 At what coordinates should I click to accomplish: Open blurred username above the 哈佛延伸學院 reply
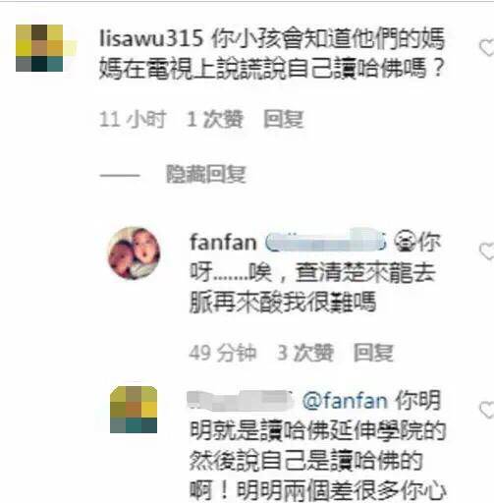pos(240,400)
